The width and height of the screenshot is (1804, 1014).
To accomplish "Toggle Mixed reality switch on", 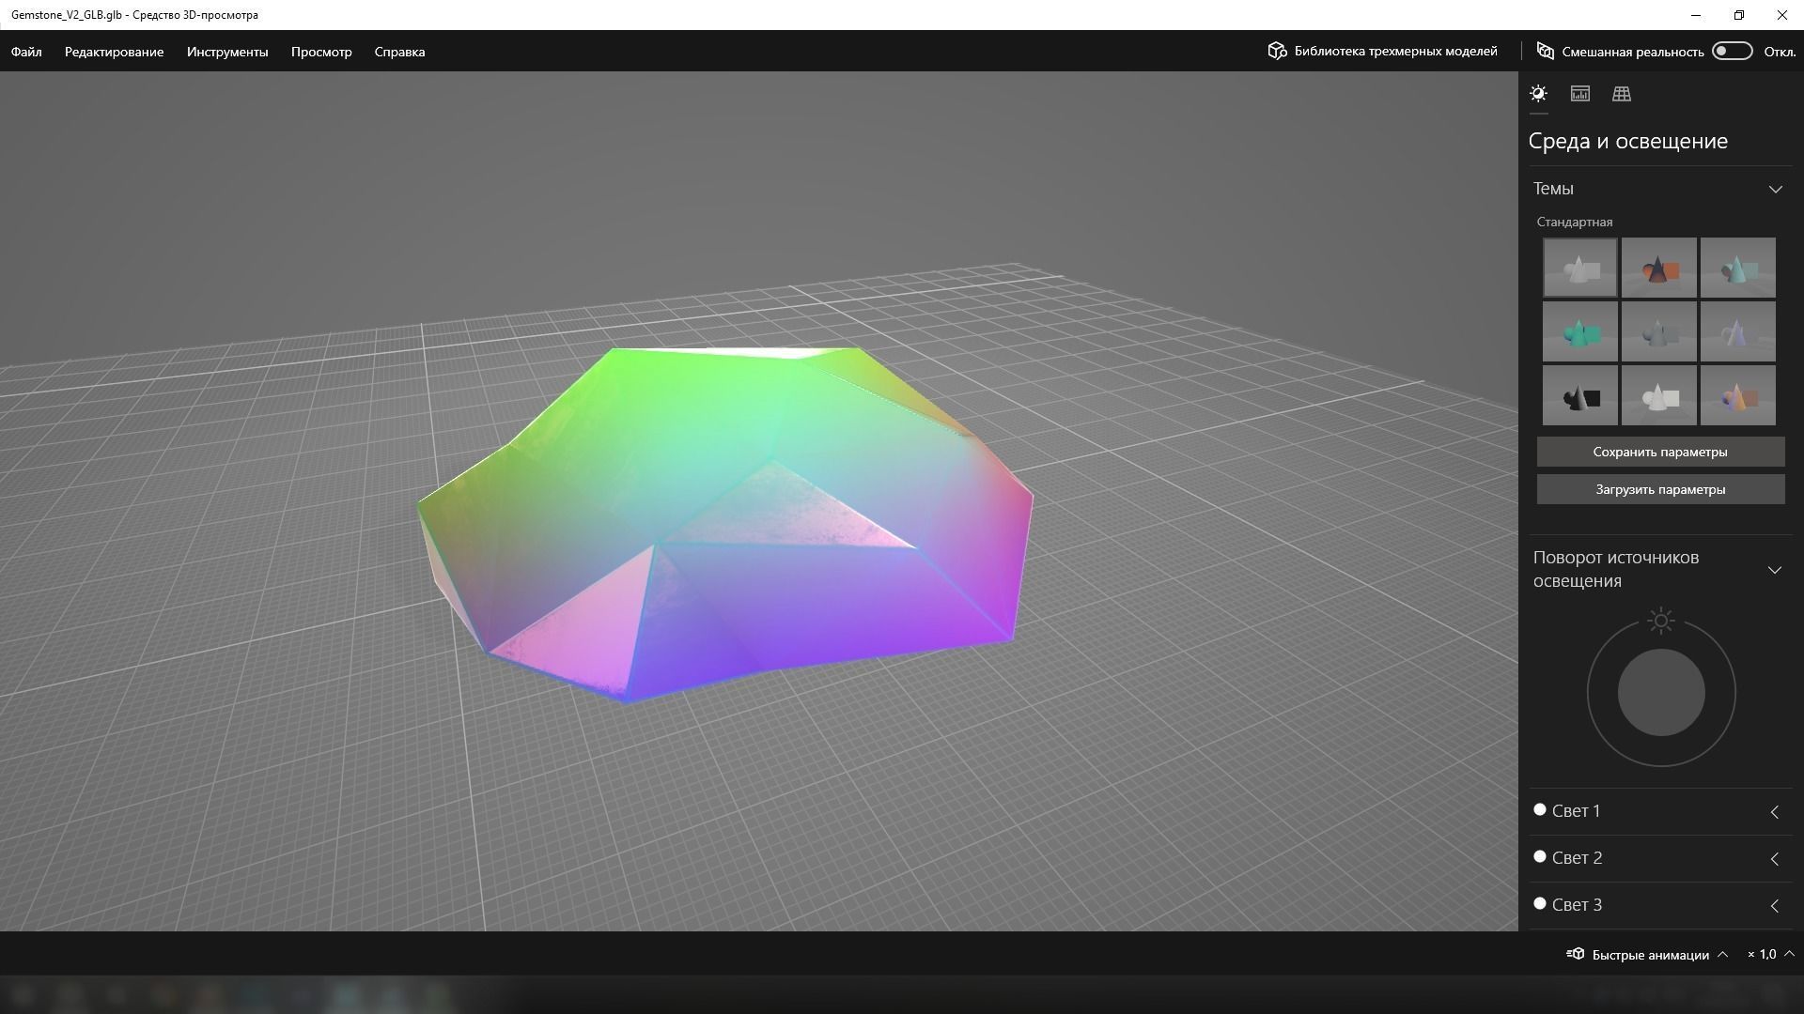I will (x=1732, y=51).
